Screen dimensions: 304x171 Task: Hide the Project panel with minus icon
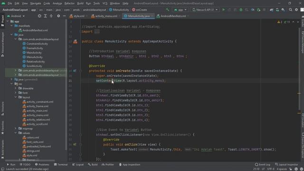coord(64,16)
